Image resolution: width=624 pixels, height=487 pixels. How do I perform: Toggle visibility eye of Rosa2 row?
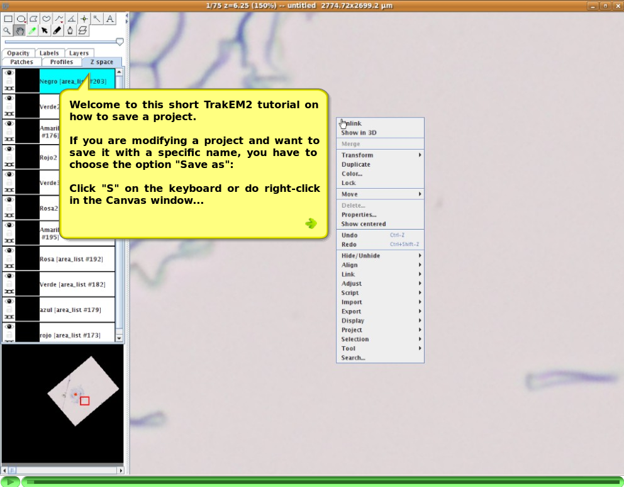click(9, 200)
